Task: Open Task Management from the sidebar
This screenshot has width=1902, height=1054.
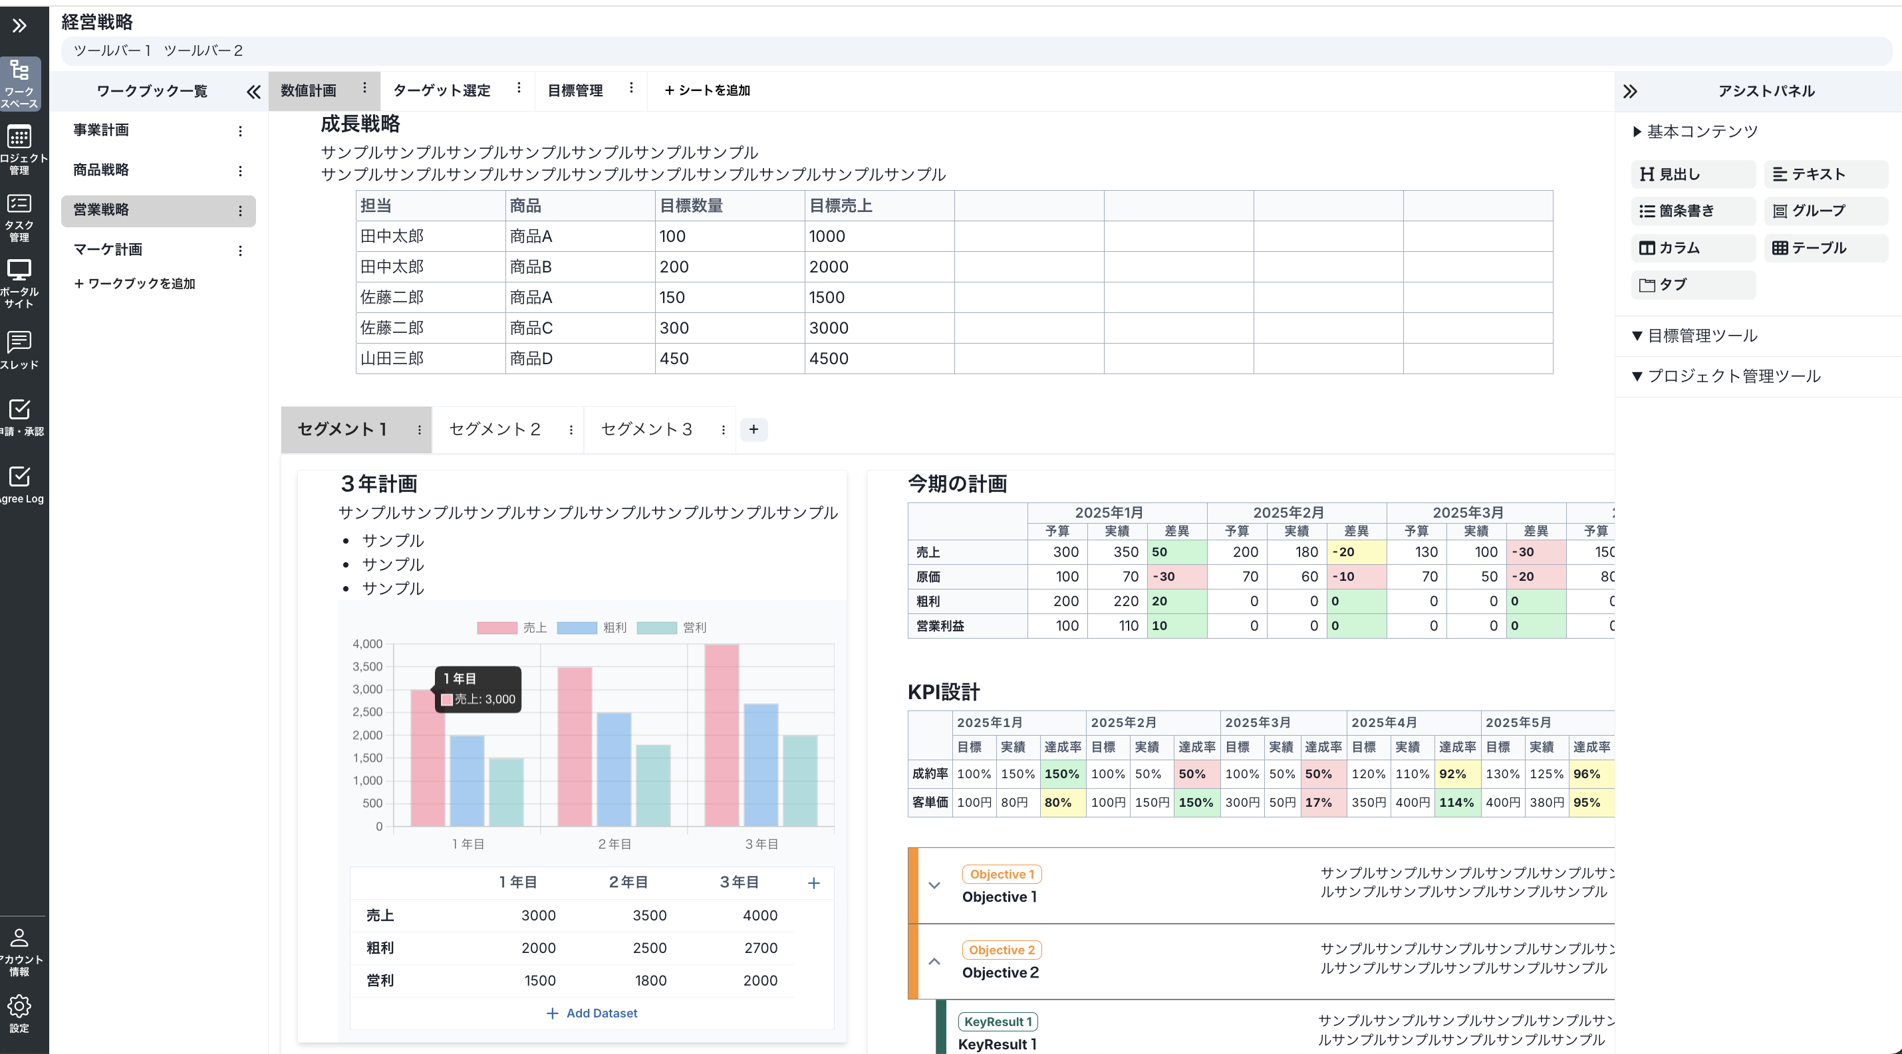Action: [20, 217]
